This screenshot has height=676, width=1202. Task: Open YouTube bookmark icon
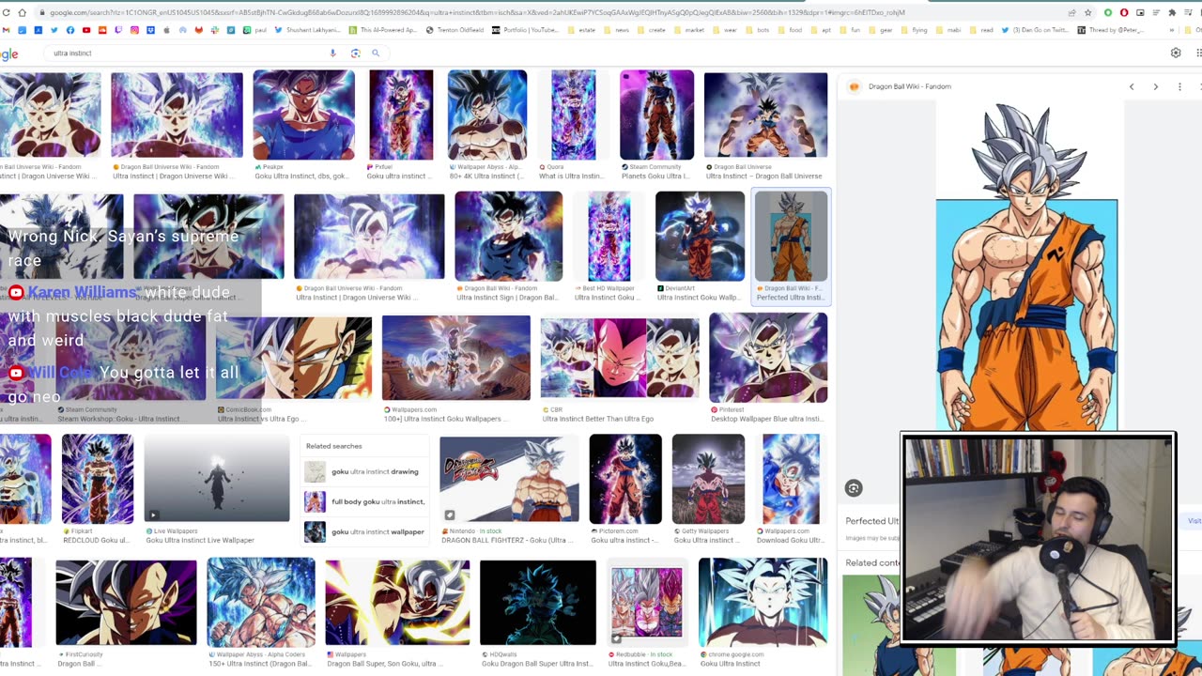coord(86,30)
